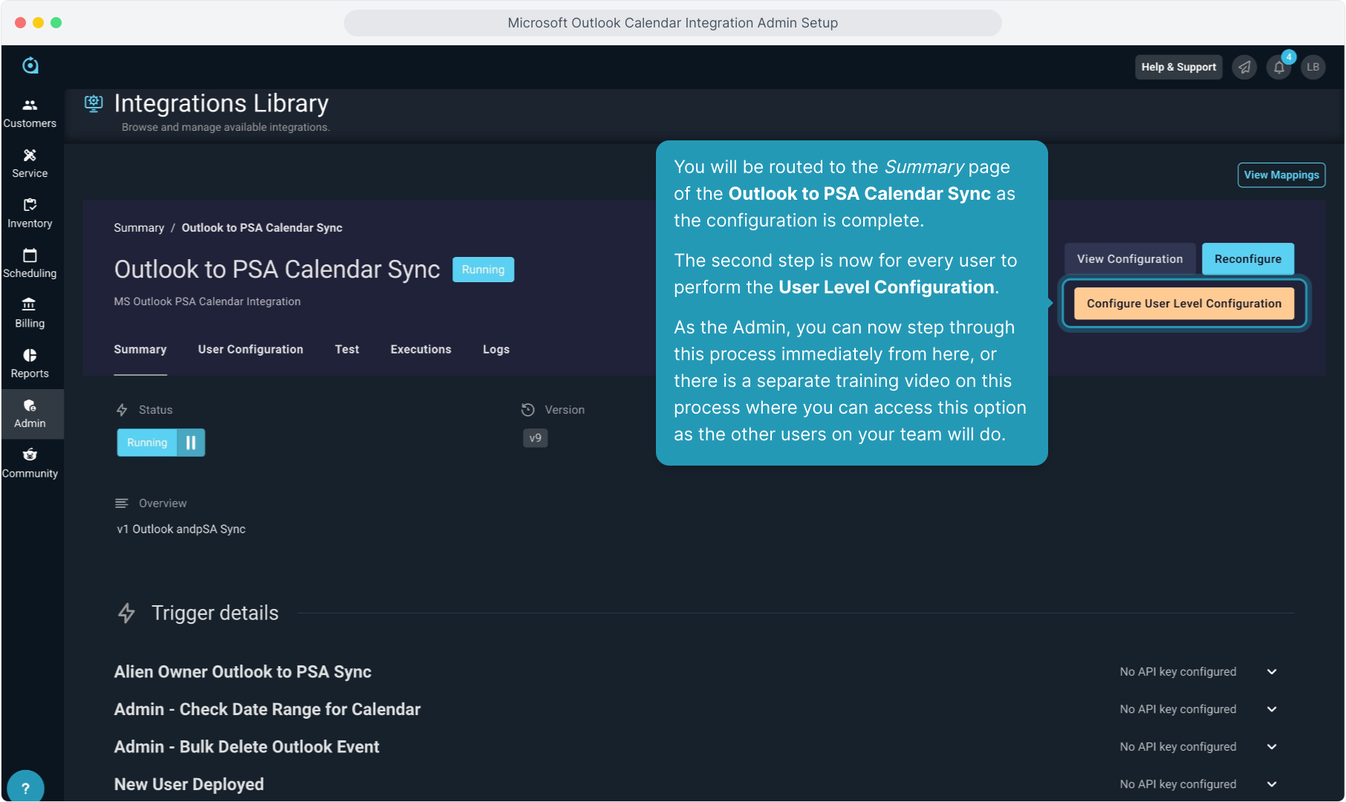
Task: Open the LB user profile avatar
Action: point(1313,67)
